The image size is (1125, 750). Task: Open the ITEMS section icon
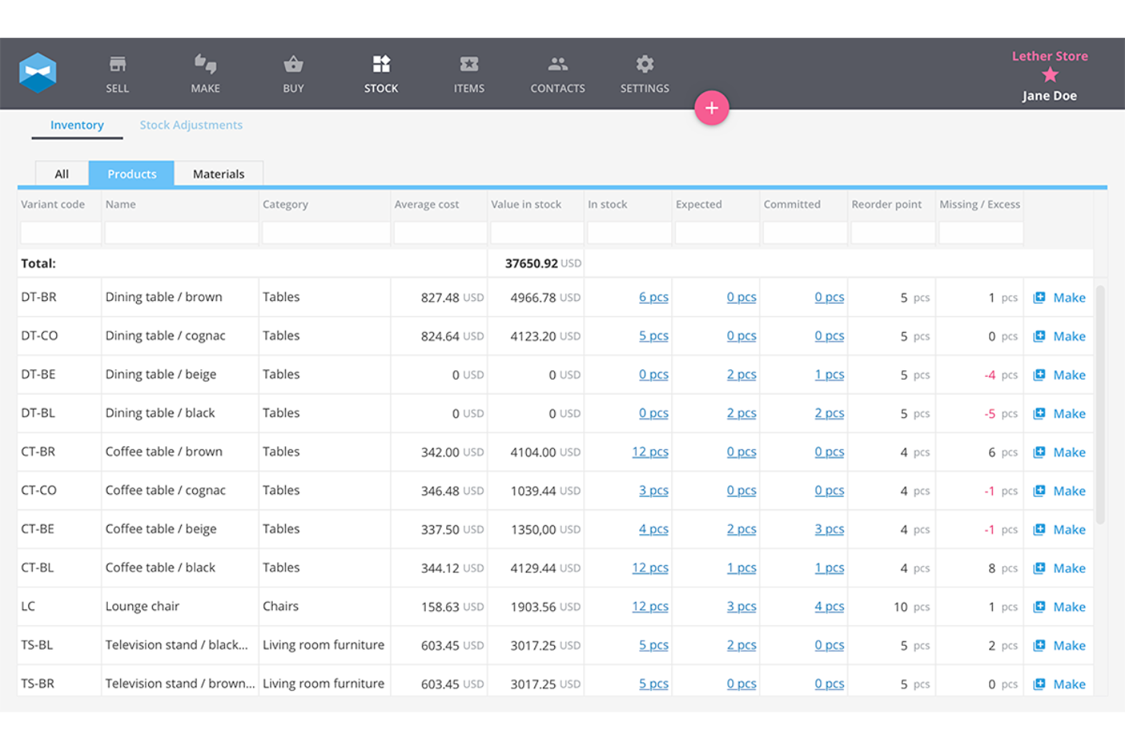tap(469, 64)
